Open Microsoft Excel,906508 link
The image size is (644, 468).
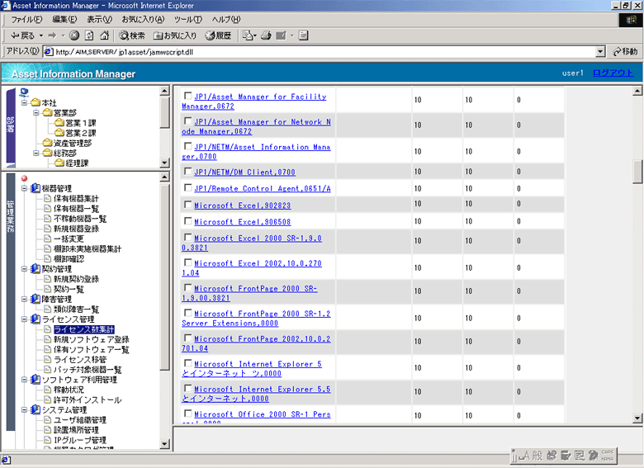pyautogui.click(x=242, y=222)
